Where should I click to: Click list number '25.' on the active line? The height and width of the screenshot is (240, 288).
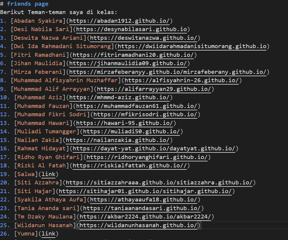(x=5, y=225)
